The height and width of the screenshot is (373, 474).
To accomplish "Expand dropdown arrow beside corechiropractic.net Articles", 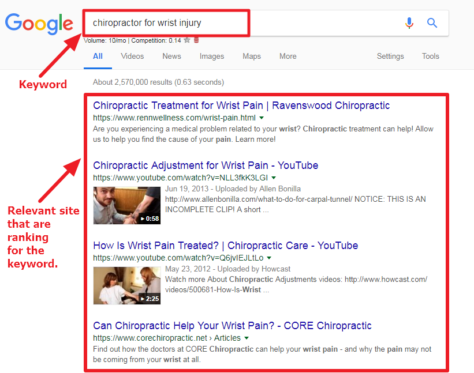I will click(x=247, y=338).
